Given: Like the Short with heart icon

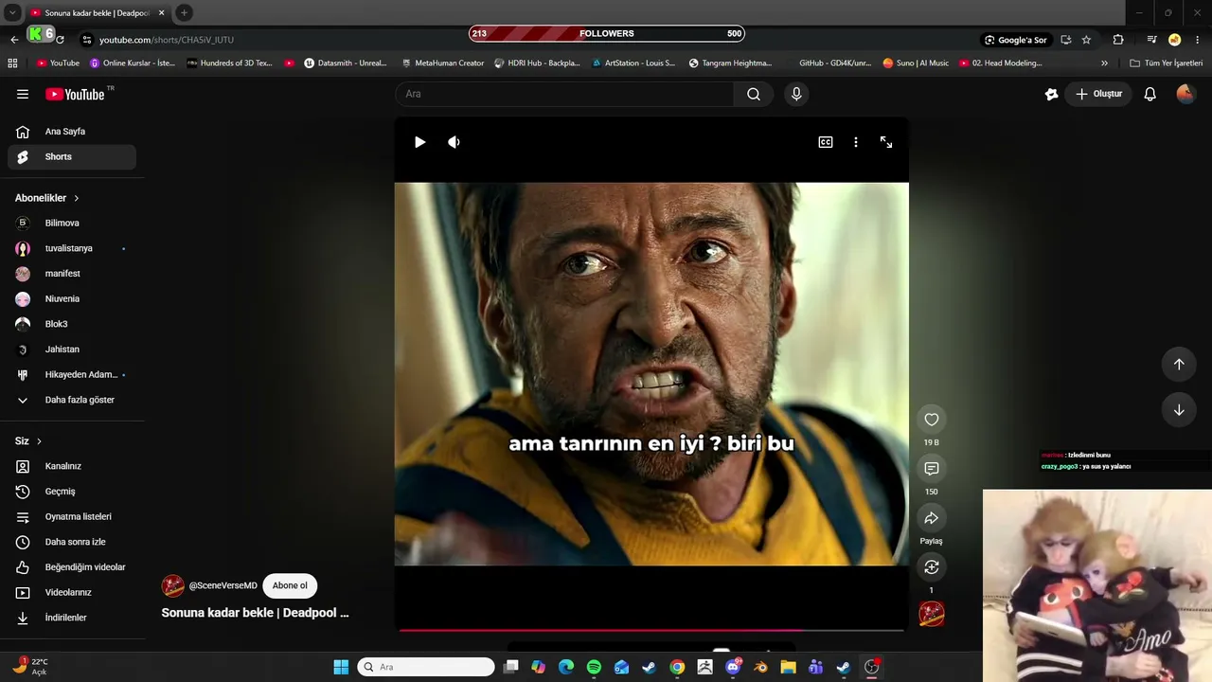Looking at the screenshot, I should pyautogui.click(x=932, y=420).
